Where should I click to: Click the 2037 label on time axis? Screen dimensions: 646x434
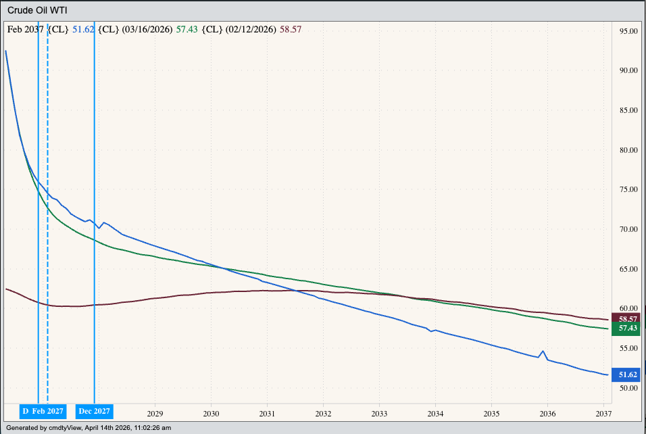603,414
